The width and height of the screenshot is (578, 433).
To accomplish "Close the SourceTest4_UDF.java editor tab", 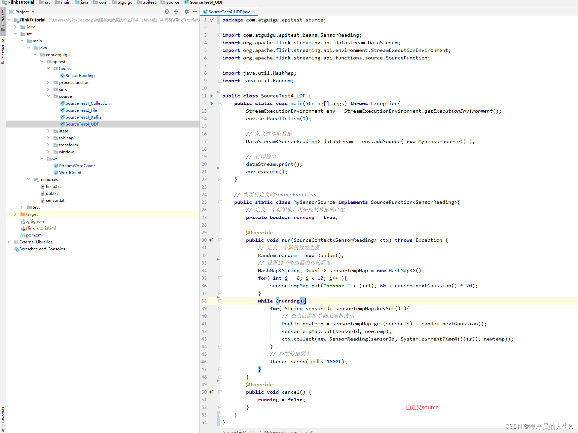I will [x=254, y=12].
